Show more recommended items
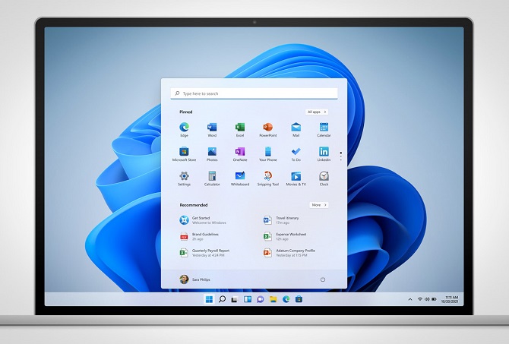The image size is (509, 344). point(319,205)
